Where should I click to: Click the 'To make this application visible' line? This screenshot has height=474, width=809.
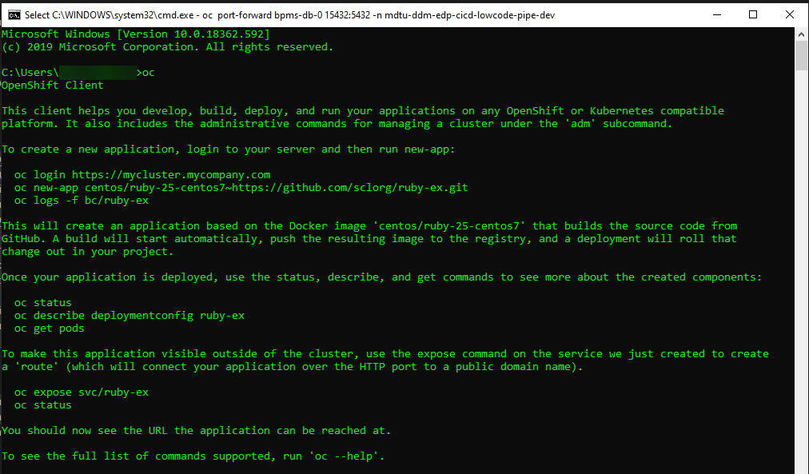(x=385, y=354)
